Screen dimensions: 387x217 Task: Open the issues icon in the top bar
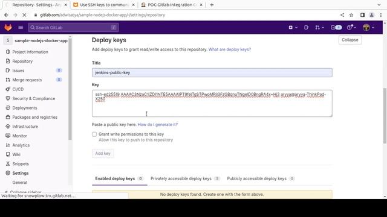click(307, 27)
